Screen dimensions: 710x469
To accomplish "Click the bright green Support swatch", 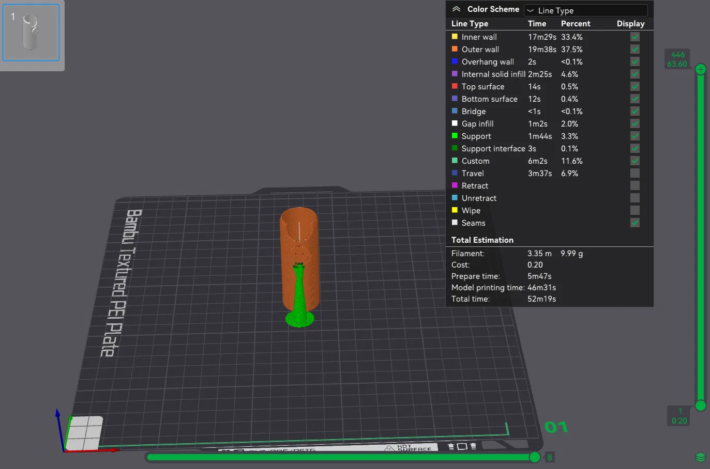I will 455,136.
